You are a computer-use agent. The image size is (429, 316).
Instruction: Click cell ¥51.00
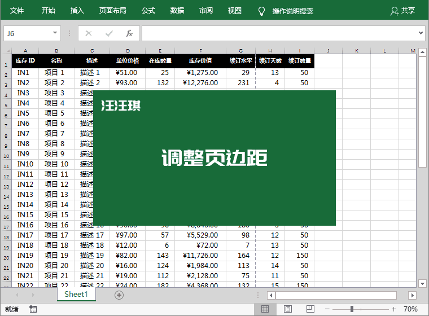(x=128, y=73)
